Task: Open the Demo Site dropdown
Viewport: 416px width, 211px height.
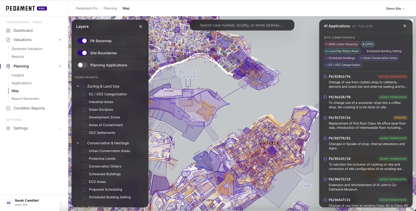Action: point(395,9)
